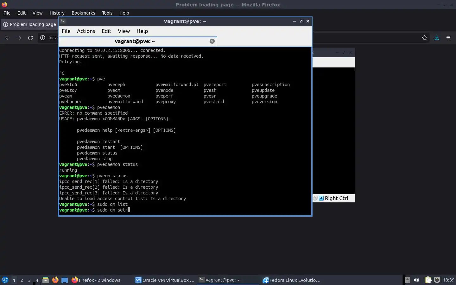Reload the current Firefox page
Viewport: 456px width, 285px height.
(x=30, y=38)
